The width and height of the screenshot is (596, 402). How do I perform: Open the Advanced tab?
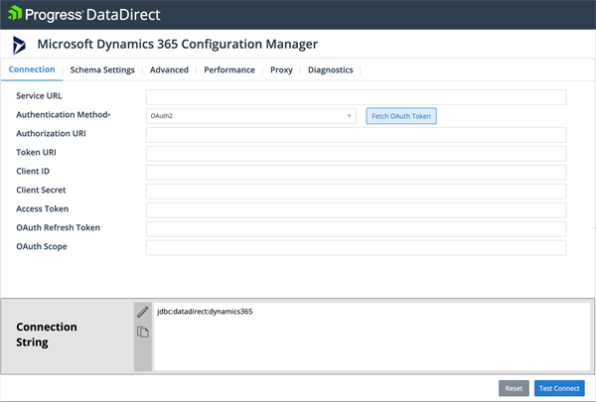click(x=169, y=70)
